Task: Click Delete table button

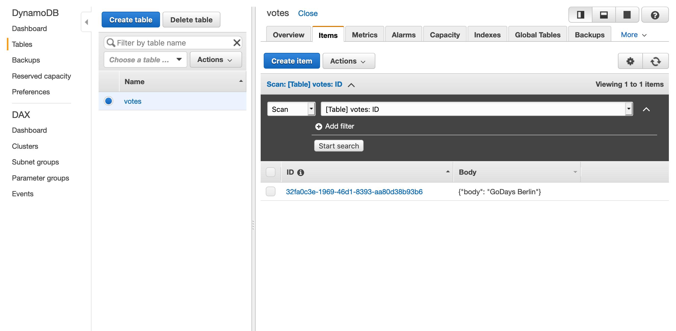Action: point(191,20)
